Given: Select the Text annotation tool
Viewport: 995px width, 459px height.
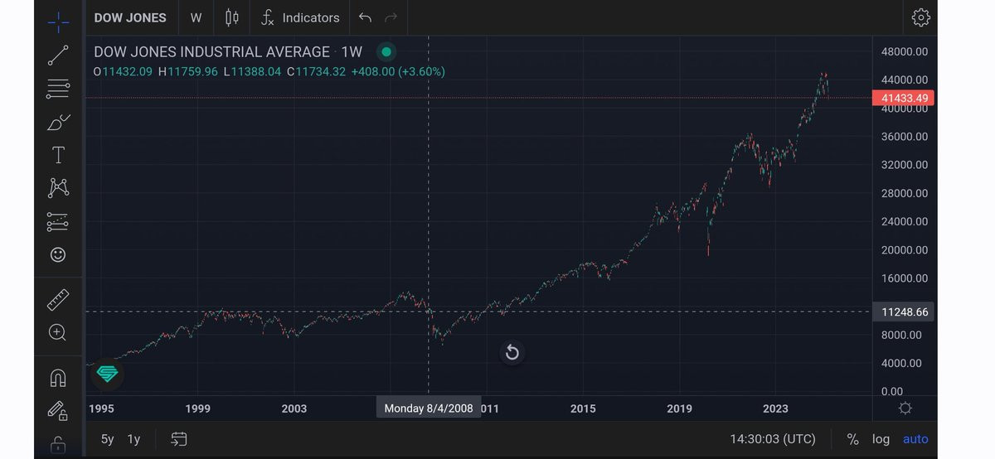Looking at the screenshot, I should click(58, 155).
